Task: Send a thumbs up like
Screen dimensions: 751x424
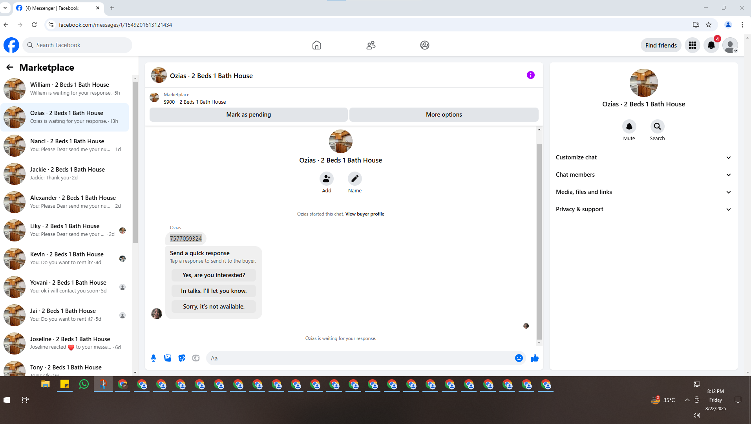Action: (x=534, y=358)
